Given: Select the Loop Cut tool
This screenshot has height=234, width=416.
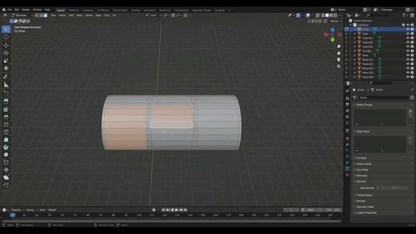Looking at the screenshot, I should click(x=6, y=125).
